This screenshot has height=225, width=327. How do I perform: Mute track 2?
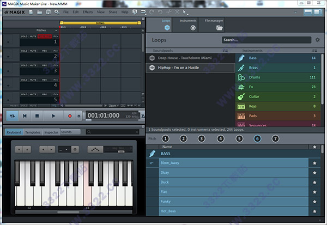tap(33, 51)
